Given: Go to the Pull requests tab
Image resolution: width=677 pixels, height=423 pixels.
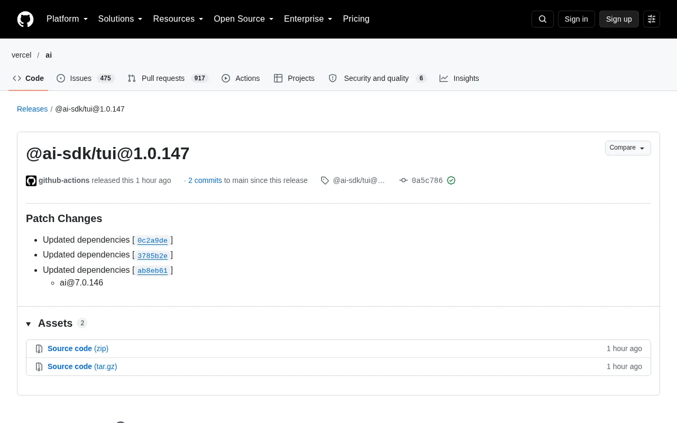Looking at the screenshot, I should tap(168, 78).
